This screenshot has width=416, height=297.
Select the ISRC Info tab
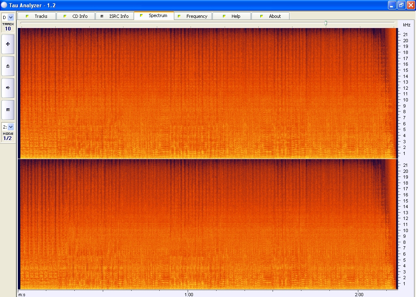coord(115,16)
